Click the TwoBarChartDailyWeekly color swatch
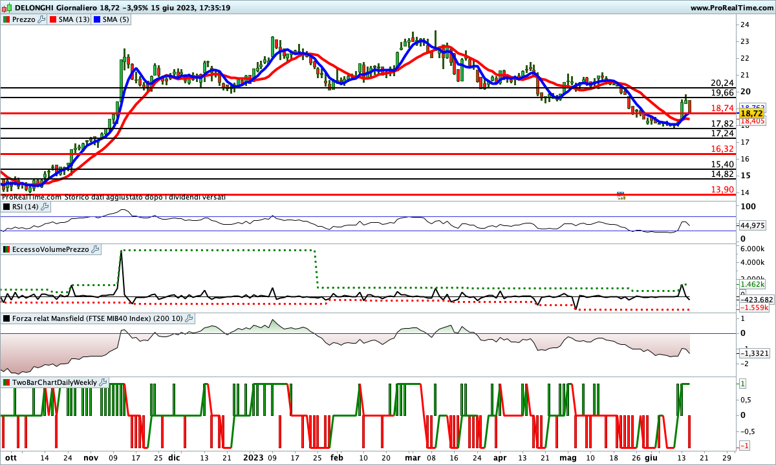 click(x=6, y=382)
